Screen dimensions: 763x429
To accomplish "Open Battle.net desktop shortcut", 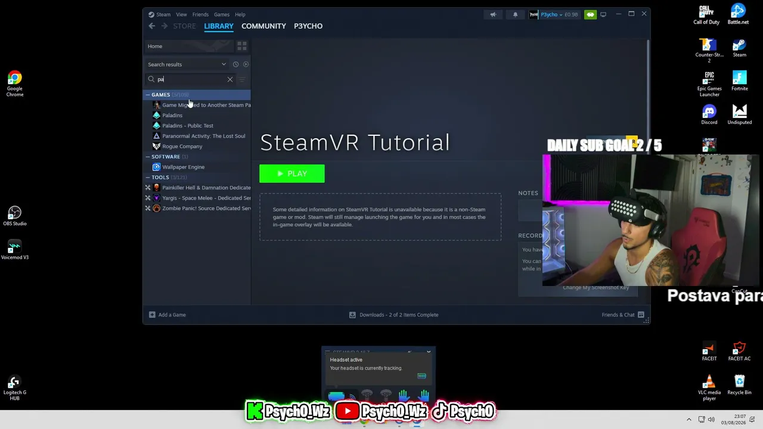I will [x=738, y=15].
